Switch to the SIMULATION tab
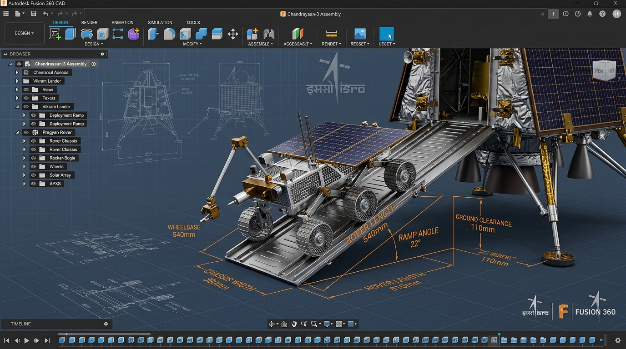This screenshot has height=349, width=626. (160, 22)
